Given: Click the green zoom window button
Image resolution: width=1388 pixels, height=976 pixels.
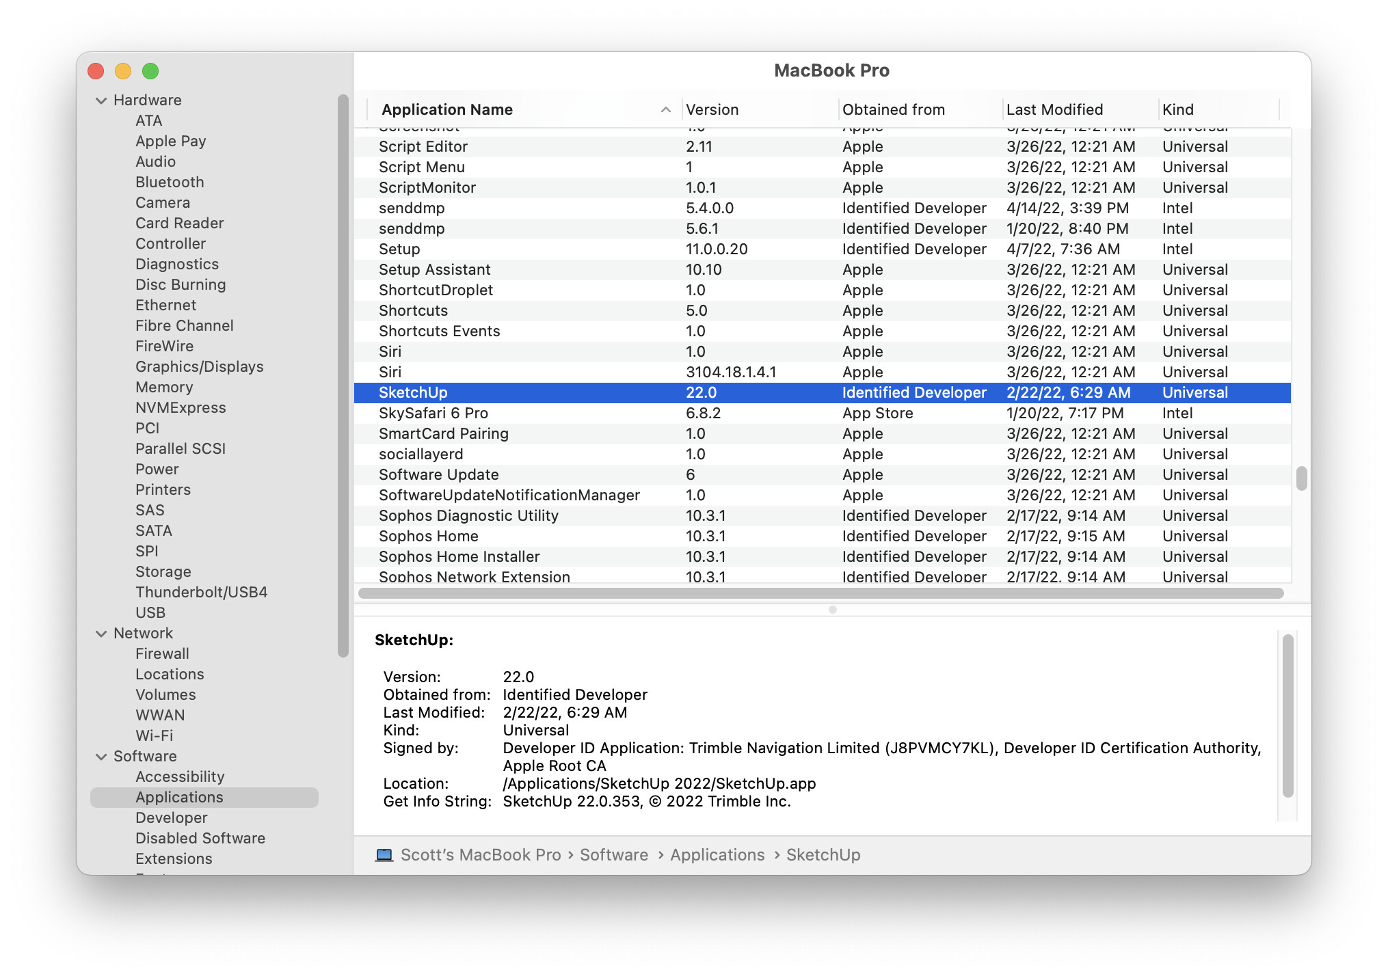Looking at the screenshot, I should pyautogui.click(x=150, y=71).
